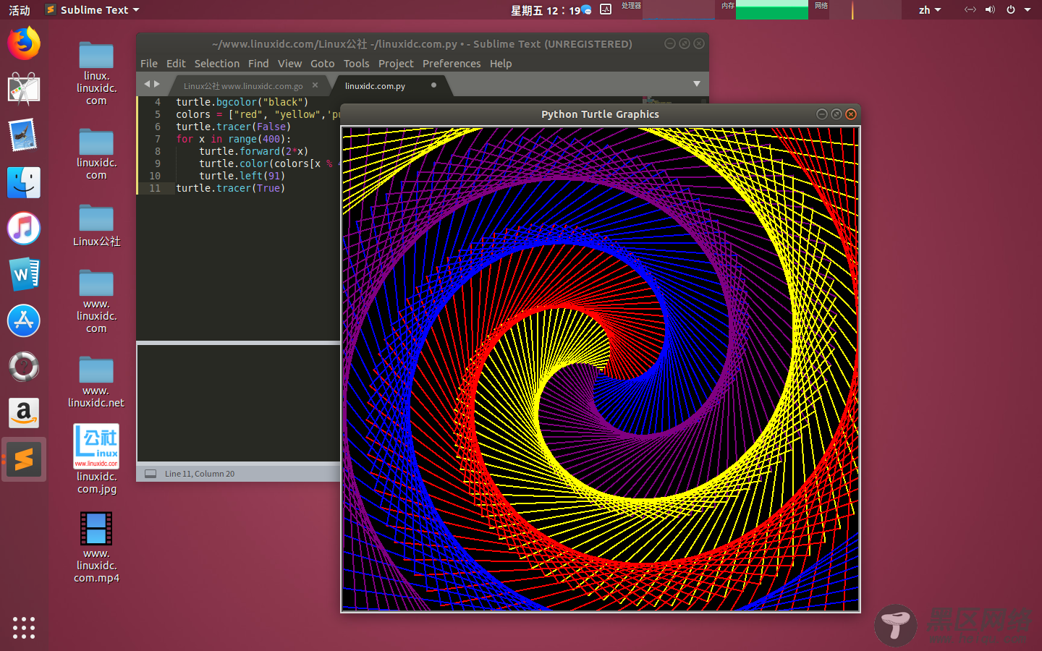Screen dimensions: 1042x651
Task: Open the tab list dropdown arrow in Sublime
Action: 697,84
